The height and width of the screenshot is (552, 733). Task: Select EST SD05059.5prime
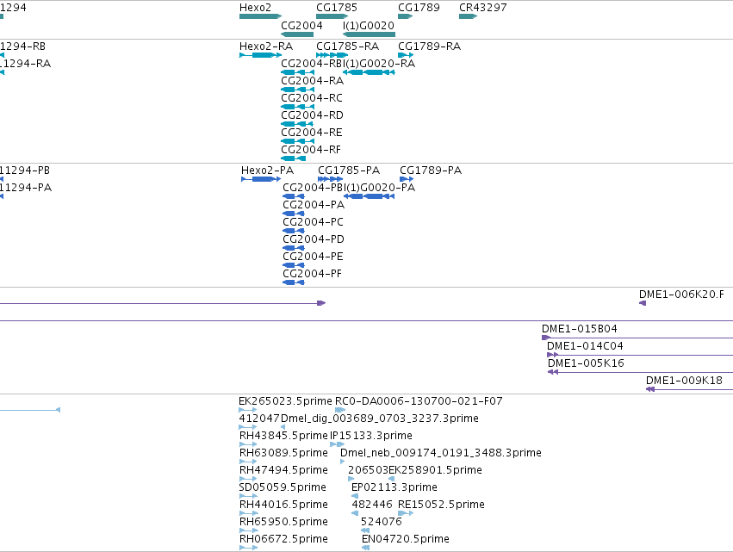[283, 488]
